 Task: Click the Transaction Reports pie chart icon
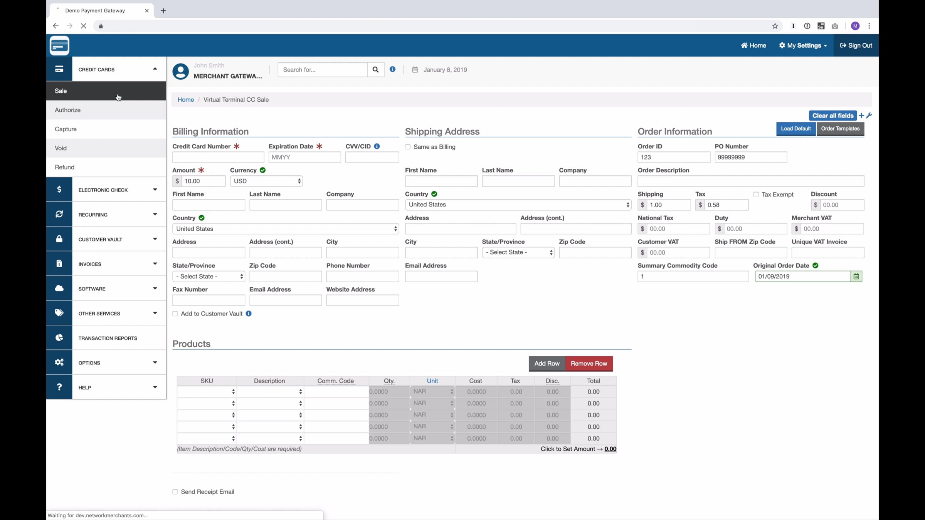pos(59,338)
